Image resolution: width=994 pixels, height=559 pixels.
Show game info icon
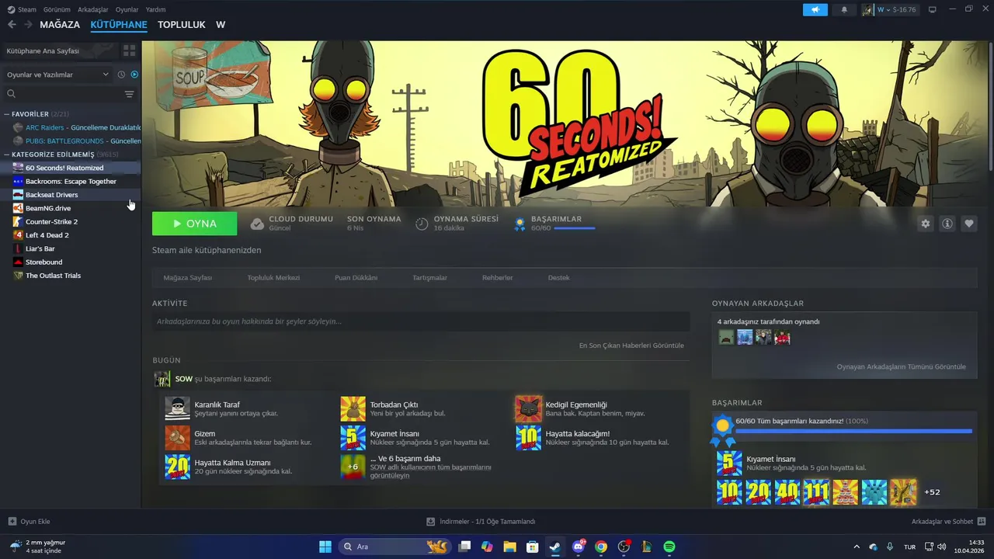(x=947, y=224)
